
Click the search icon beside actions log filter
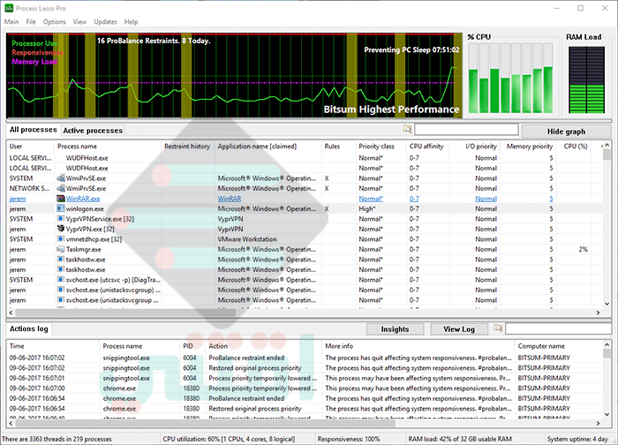[498, 328]
